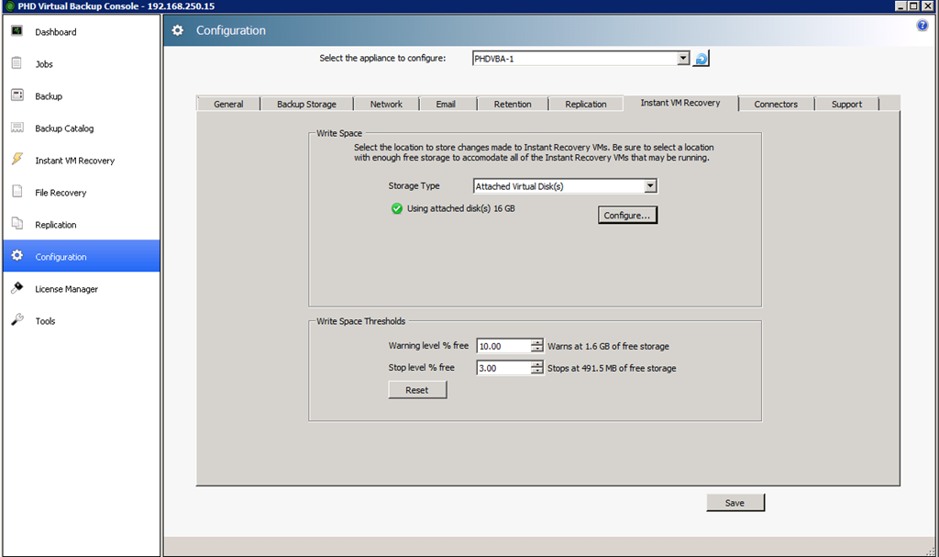Click the green check status icon
The image size is (939, 557).
396,208
